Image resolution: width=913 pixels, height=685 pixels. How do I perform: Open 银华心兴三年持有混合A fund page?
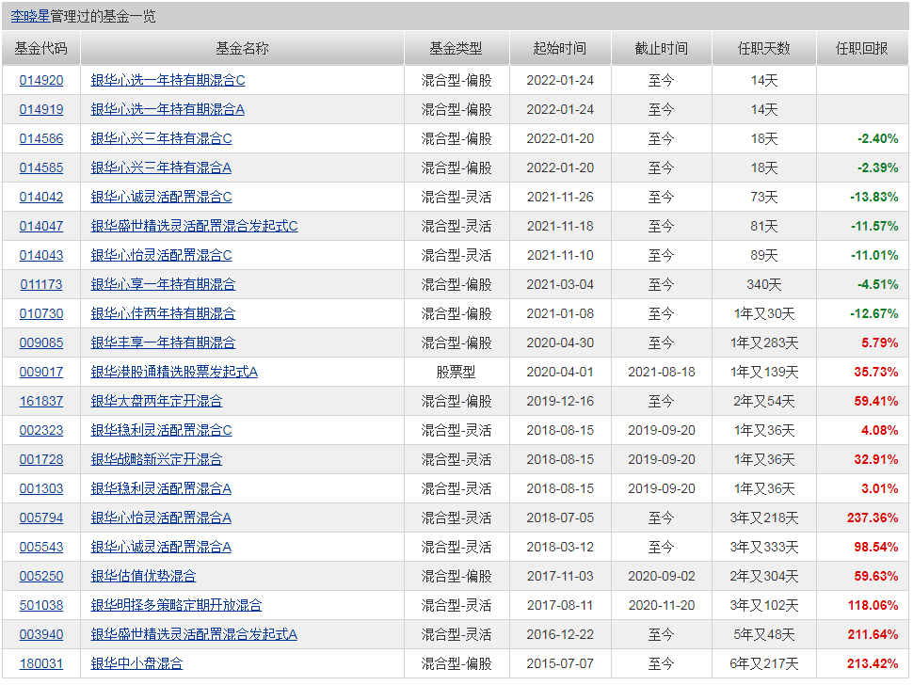pos(161,167)
